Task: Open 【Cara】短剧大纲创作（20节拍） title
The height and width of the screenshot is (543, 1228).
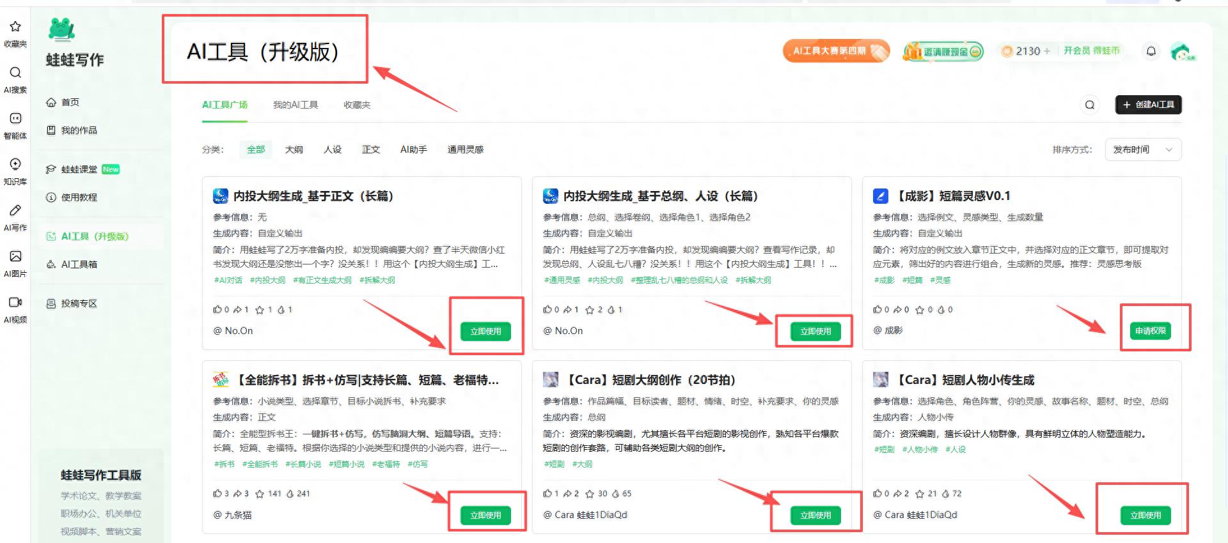Action: point(649,380)
